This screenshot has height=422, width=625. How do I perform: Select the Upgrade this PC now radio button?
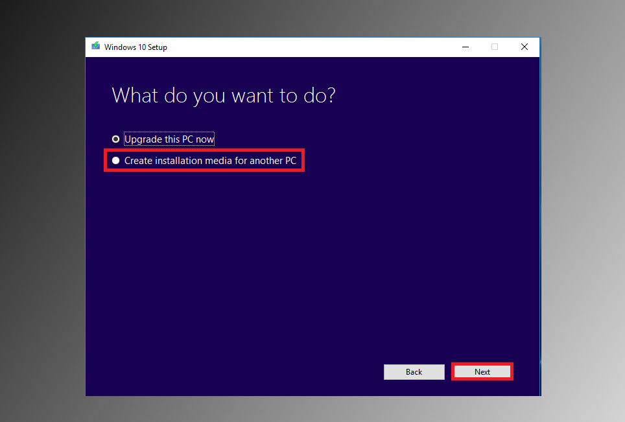(x=115, y=139)
